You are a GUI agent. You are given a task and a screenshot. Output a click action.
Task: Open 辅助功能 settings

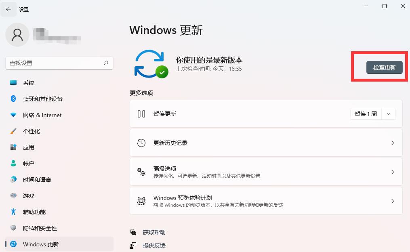point(59,212)
